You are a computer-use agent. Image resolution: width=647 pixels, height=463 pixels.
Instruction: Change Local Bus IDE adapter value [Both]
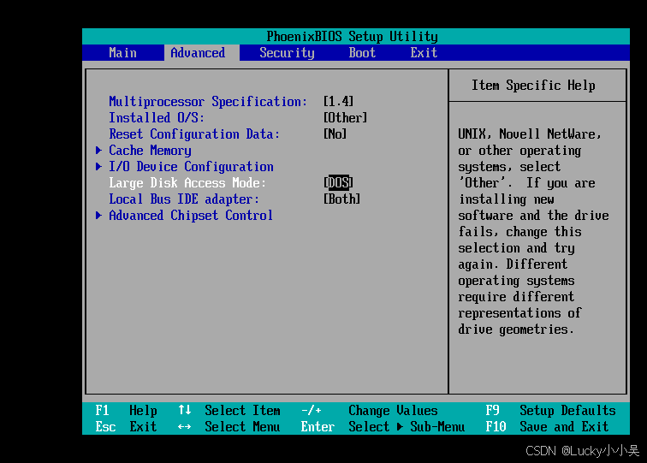(341, 199)
